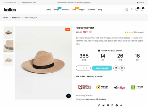Select the second hat close-up thumbnail
Viewport: 148px width, 108px height.
tap(9, 46)
